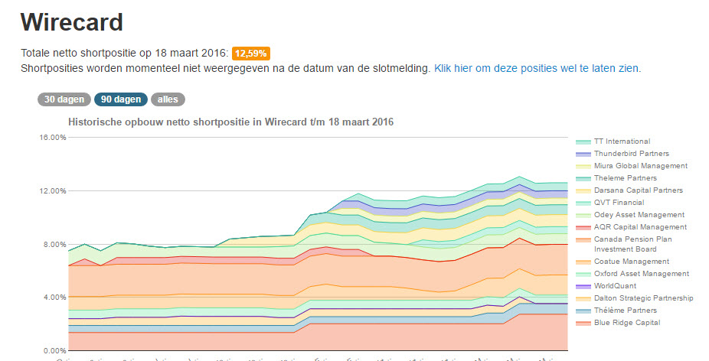
Task: Switch chart range to 30 dagen
Action: [x=63, y=99]
